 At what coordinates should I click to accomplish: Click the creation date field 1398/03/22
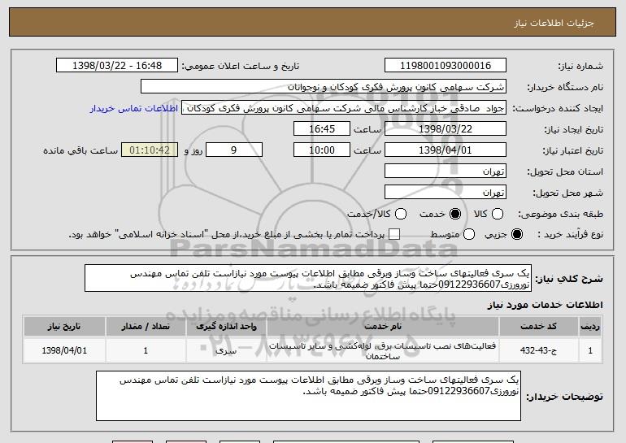click(x=446, y=129)
